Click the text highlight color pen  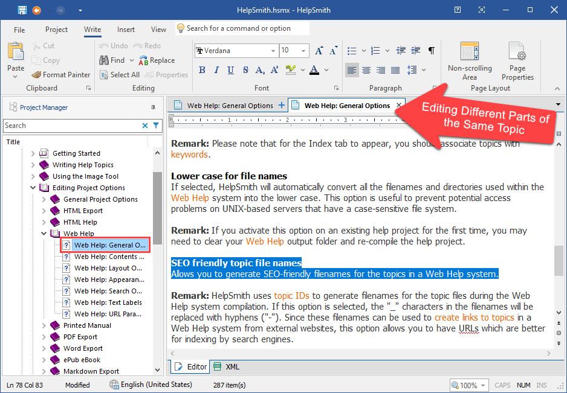point(290,70)
